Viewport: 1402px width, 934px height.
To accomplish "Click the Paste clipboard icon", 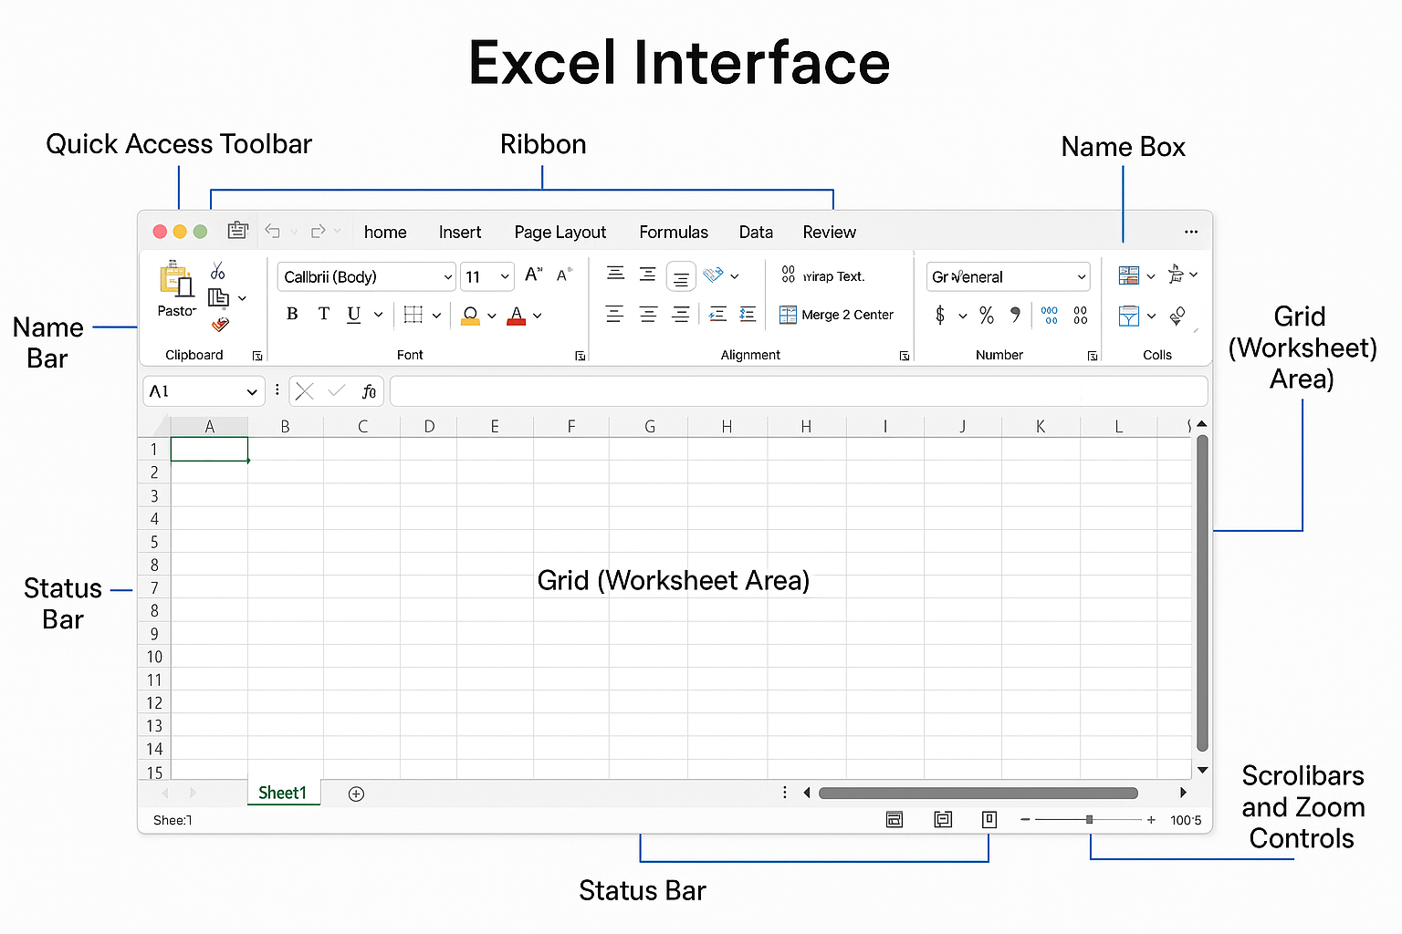I will point(175,280).
